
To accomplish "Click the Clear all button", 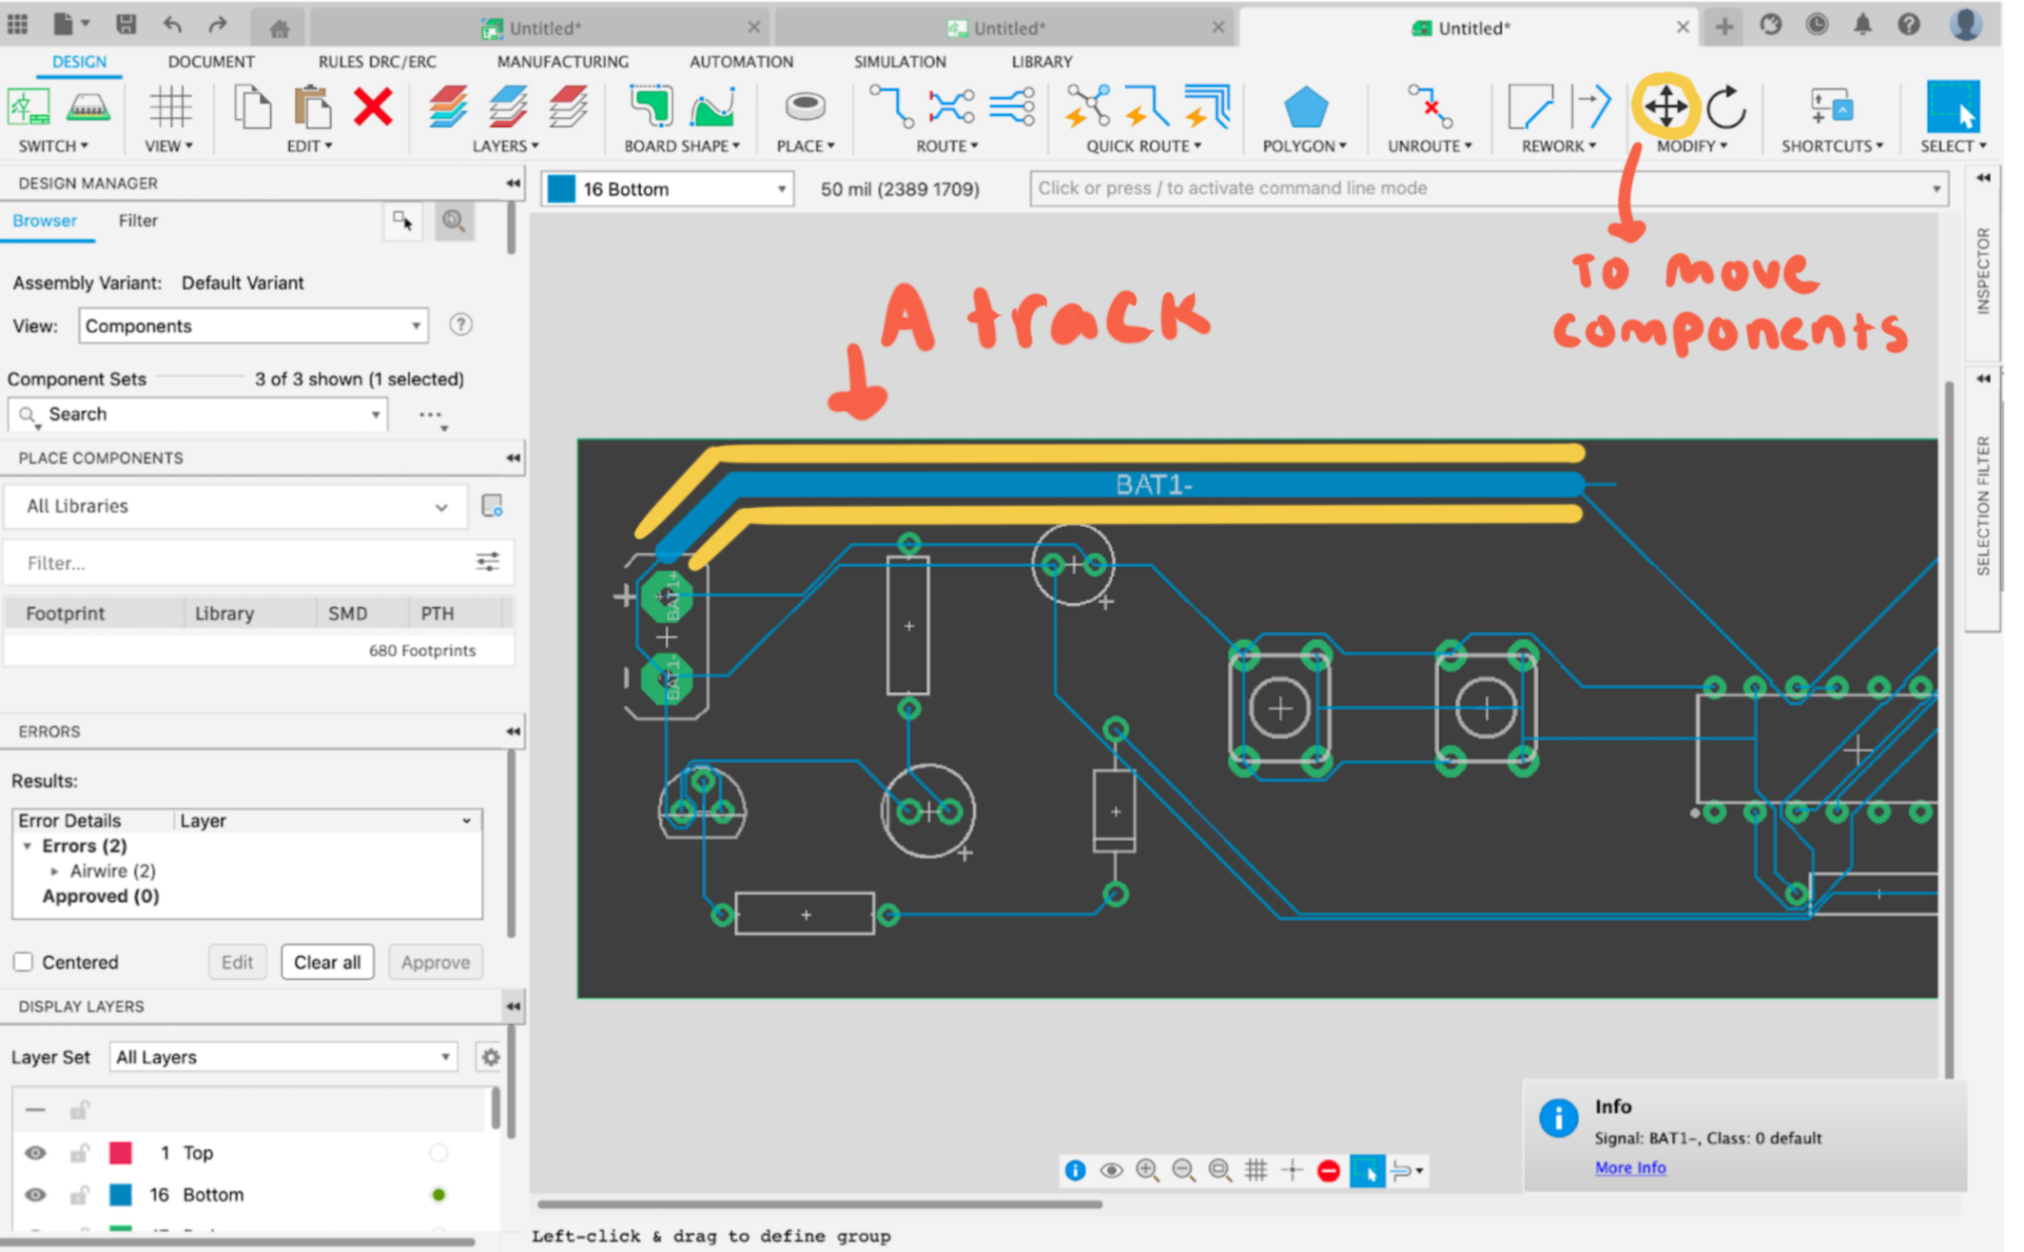I will [326, 962].
